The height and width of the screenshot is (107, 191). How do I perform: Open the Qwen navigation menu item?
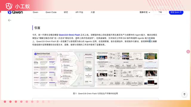36,12
